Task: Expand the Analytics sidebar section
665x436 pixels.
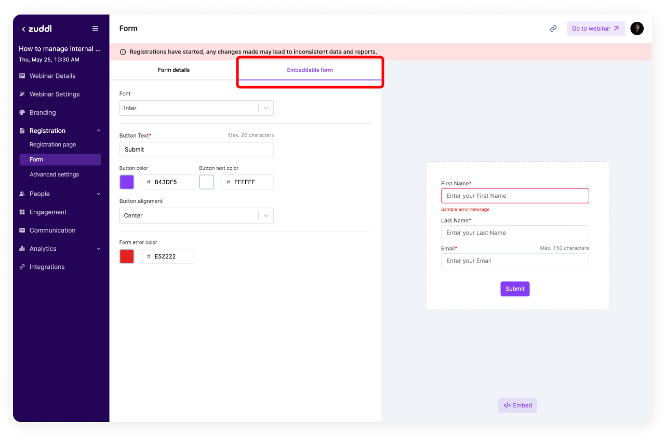Action: coord(99,249)
